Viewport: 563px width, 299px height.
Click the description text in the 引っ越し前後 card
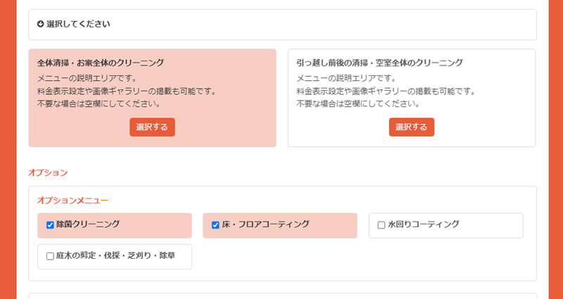386,91
